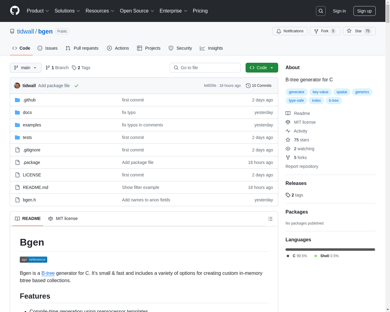Image resolution: width=390 pixels, height=312 pixels.
Task: Select the README tab in file viewer
Action: [28, 218]
